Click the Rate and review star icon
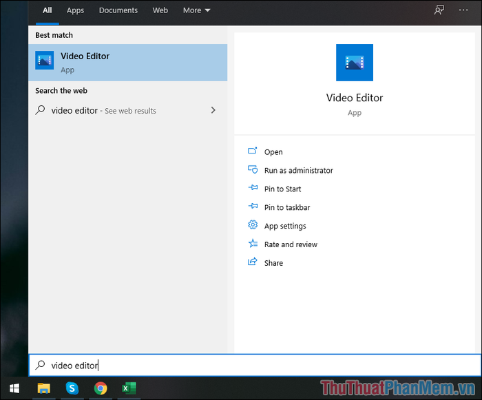Viewport: 482px width, 400px height. (253, 244)
